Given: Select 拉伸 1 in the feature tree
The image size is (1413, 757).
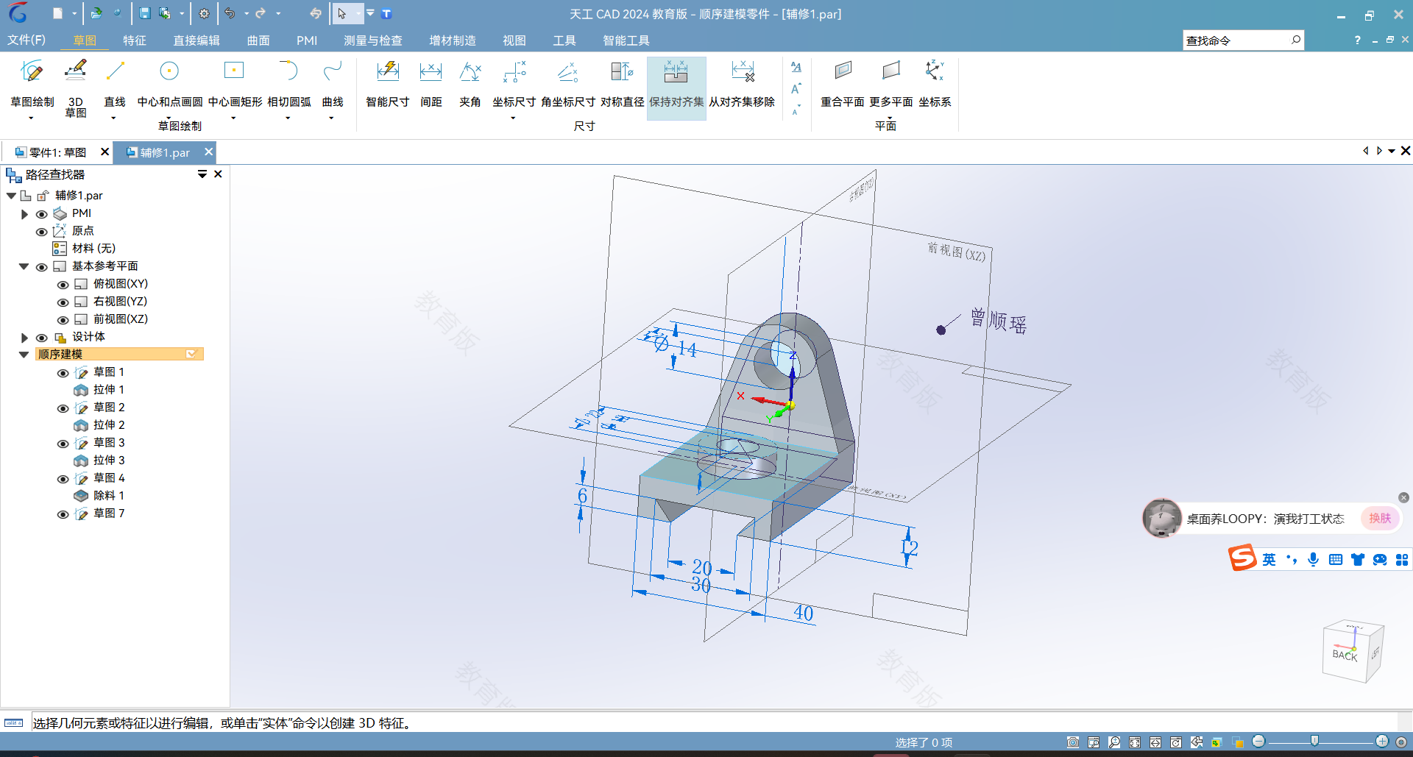Looking at the screenshot, I should coord(108,390).
